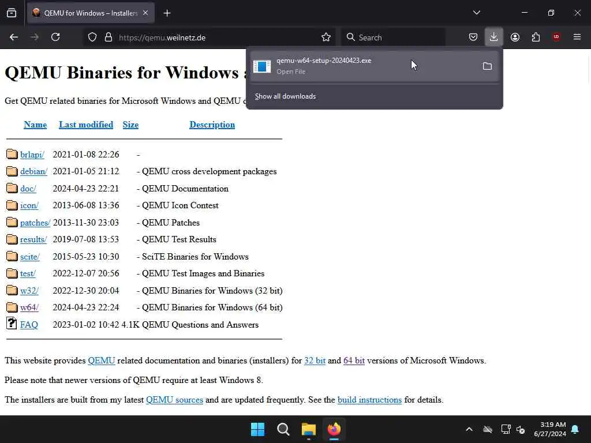The width and height of the screenshot is (591, 443).
Task: Open the clock showing 3:19 AM
Action: (550, 429)
